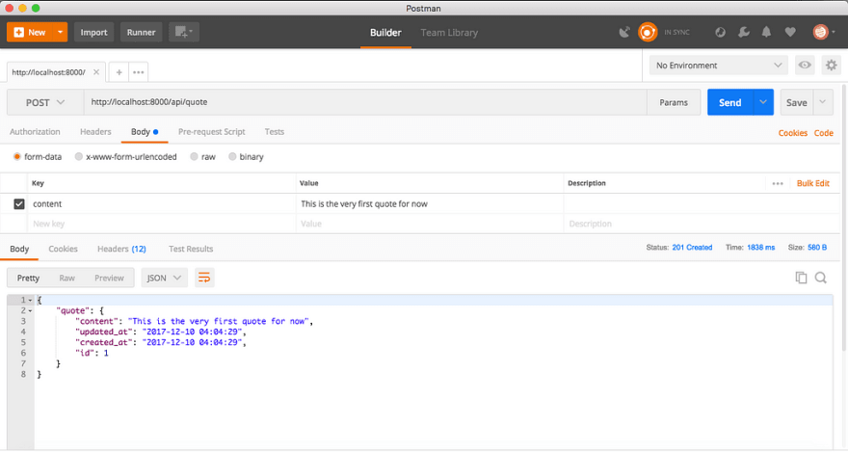The image size is (848, 452).
Task: Open the form-data column options ellipsis
Action: pos(778,183)
